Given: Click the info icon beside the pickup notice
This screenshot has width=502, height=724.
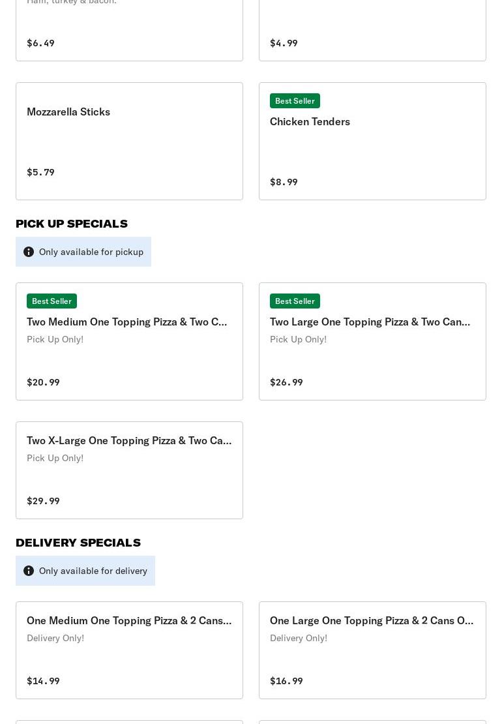Looking at the screenshot, I should pos(29,252).
